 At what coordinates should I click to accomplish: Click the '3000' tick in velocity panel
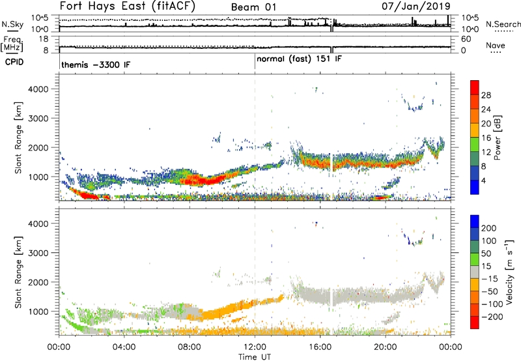coord(38,253)
